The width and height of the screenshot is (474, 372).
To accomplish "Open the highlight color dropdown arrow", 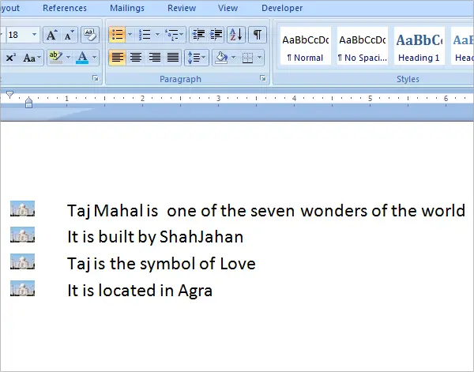I will 68,58.
